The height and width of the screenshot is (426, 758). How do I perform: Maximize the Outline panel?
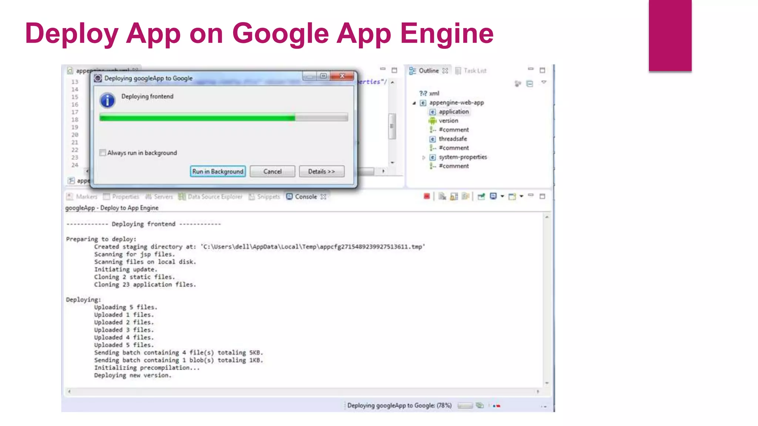542,70
